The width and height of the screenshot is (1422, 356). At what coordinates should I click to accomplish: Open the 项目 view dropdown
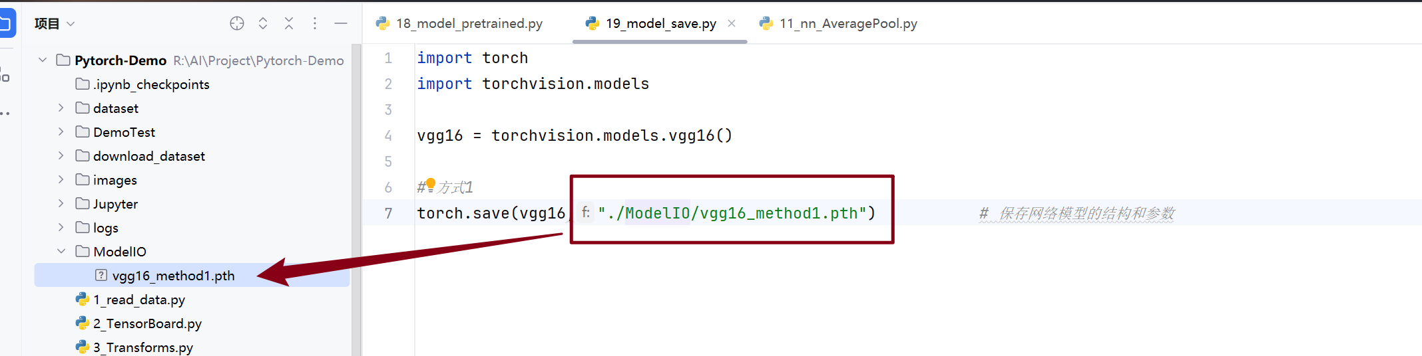[x=55, y=24]
